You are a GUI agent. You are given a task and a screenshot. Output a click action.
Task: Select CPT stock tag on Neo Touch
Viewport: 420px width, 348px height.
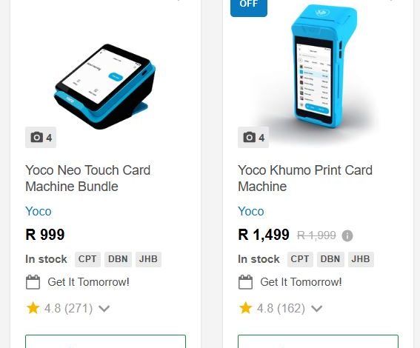point(87,259)
